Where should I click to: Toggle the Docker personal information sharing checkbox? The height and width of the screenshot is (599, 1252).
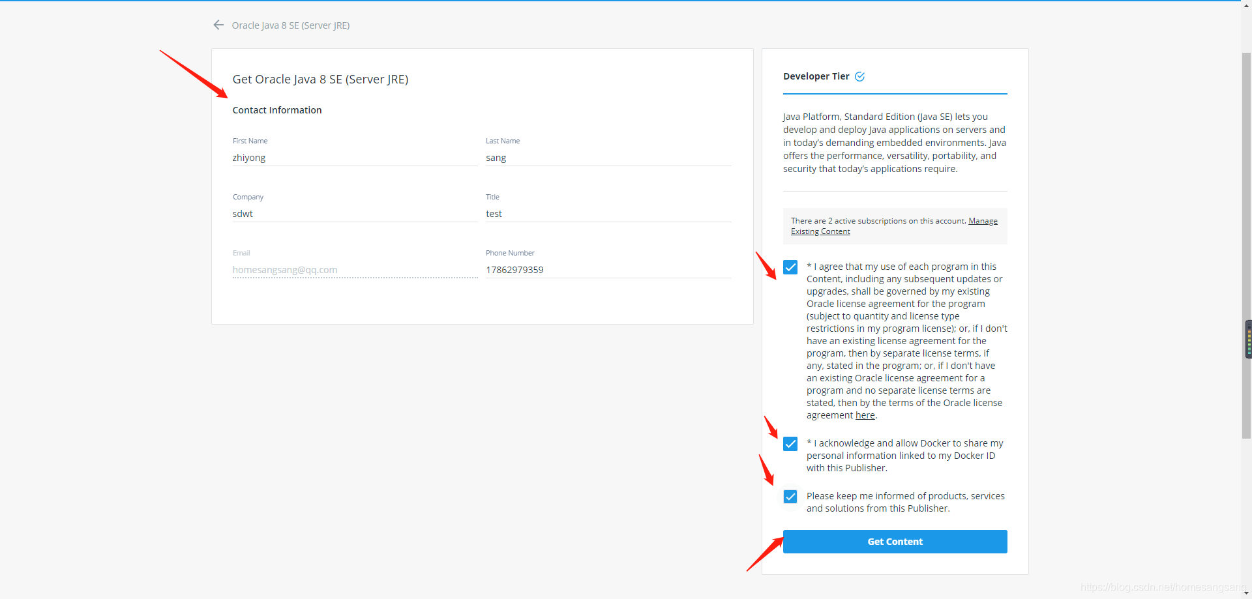pyautogui.click(x=790, y=444)
